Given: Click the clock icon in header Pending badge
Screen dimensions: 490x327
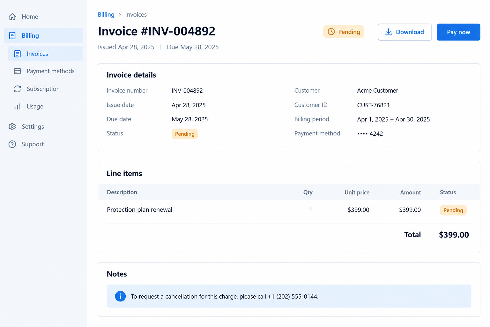Looking at the screenshot, I should coord(331,32).
